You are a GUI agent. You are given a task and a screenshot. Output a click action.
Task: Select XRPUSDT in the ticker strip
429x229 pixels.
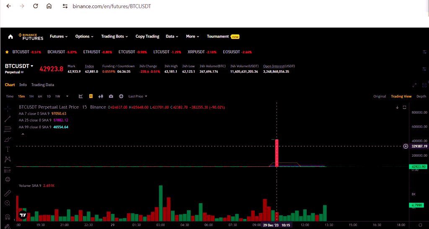tap(202, 52)
